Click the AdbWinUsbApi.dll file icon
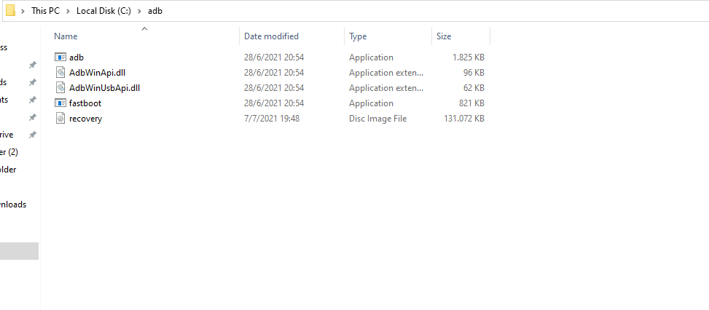Image resolution: width=709 pixels, height=310 pixels. (x=60, y=87)
